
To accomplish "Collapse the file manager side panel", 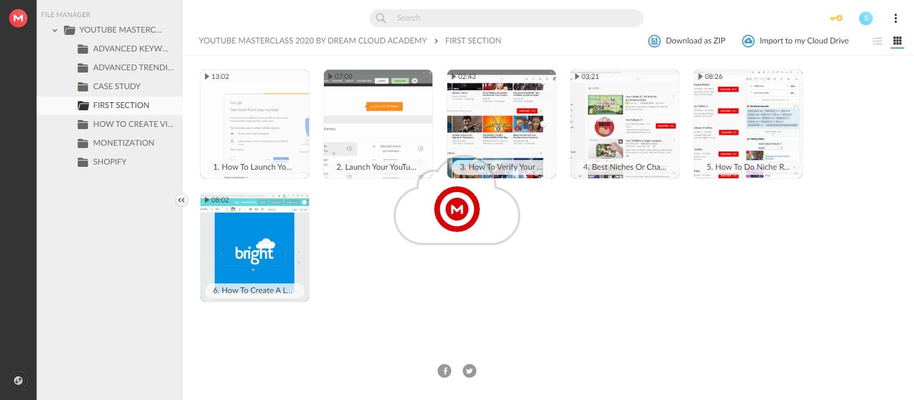I will coord(181,200).
